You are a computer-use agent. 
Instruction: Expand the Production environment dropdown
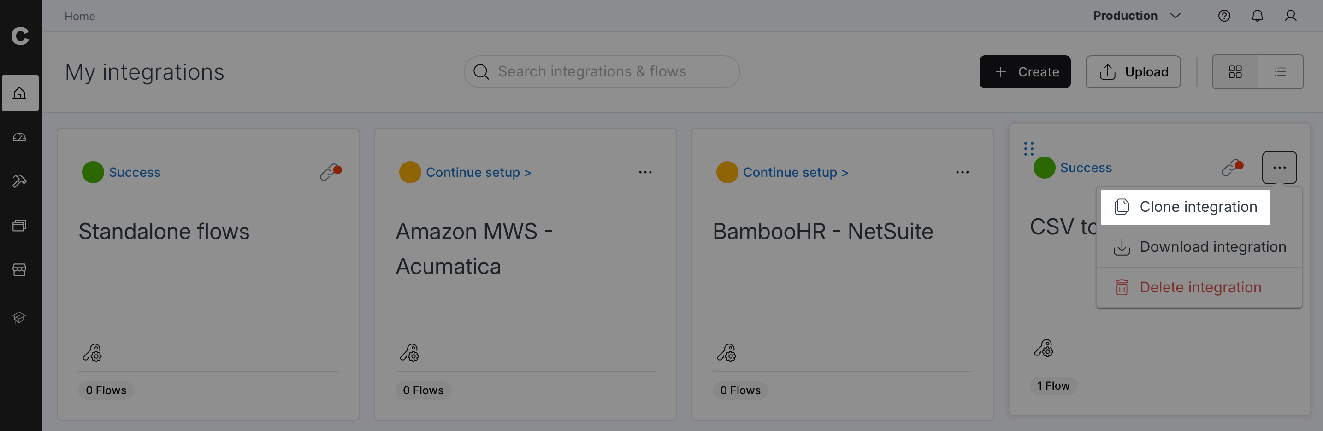point(1137,16)
